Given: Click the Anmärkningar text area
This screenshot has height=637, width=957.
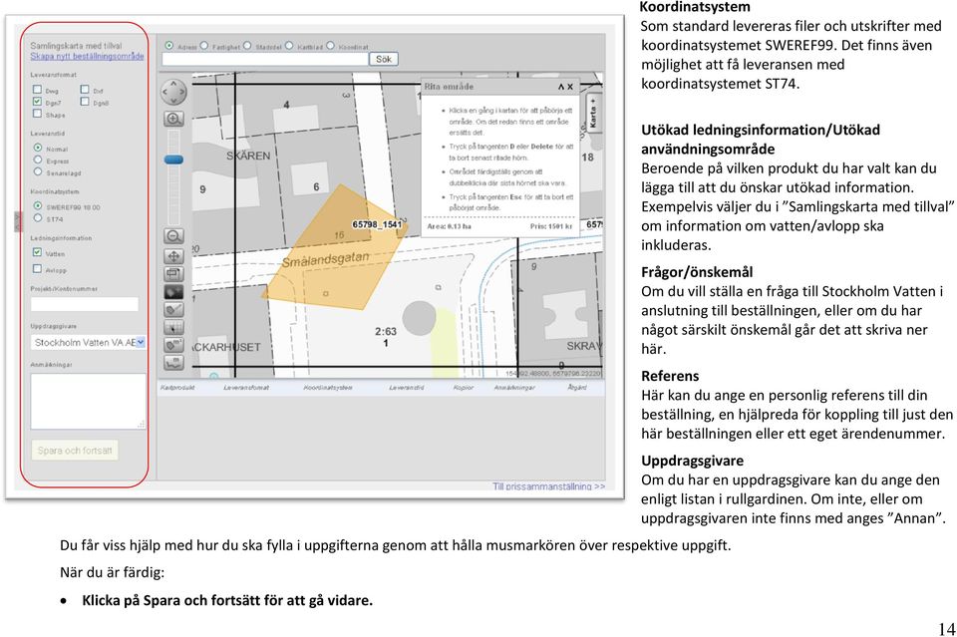Looking at the screenshot, I should click(89, 401).
